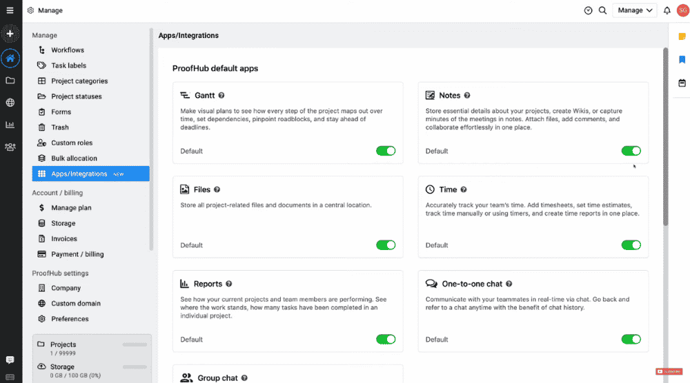Click the help icon next to Files
690x383 pixels.
[x=217, y=189]
